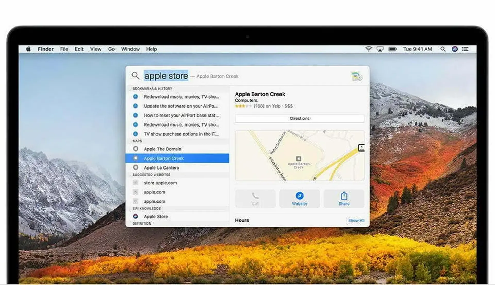Click Safari icon beside How to reset AirPort

point(135,115)
